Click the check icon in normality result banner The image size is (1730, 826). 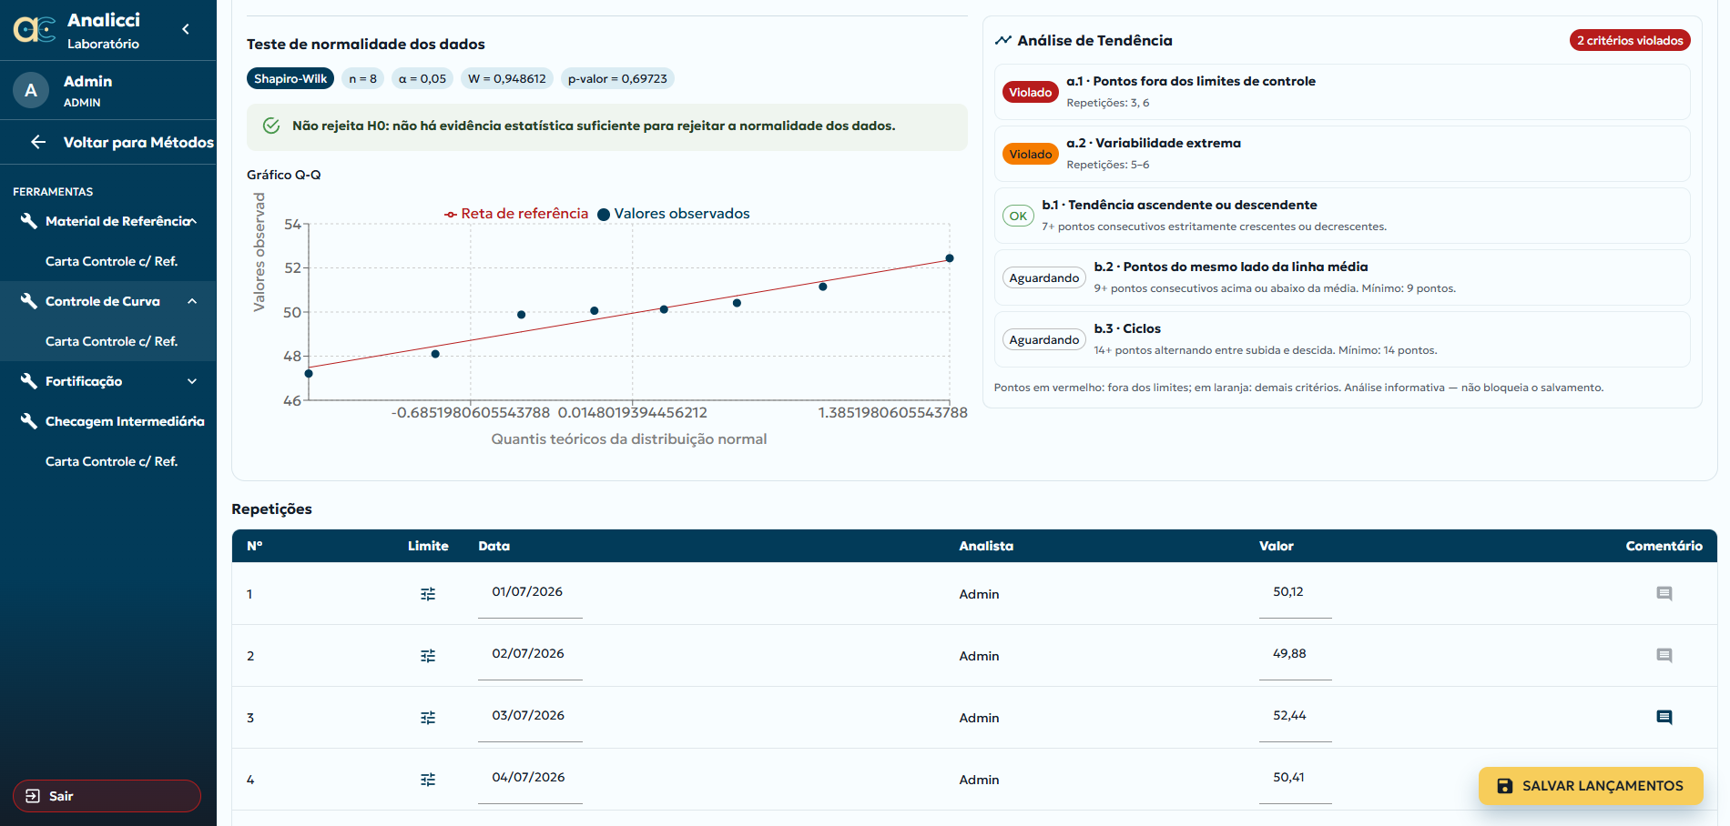tap(271, 126)
